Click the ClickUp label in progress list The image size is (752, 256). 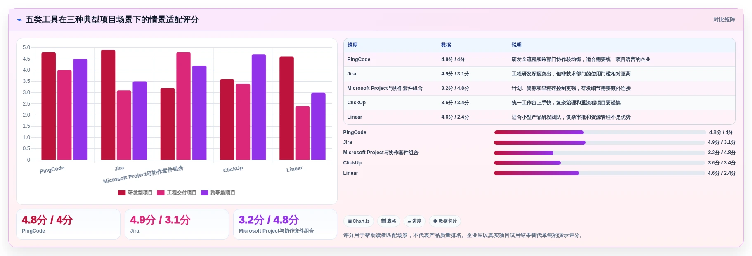tap(352, 163)
